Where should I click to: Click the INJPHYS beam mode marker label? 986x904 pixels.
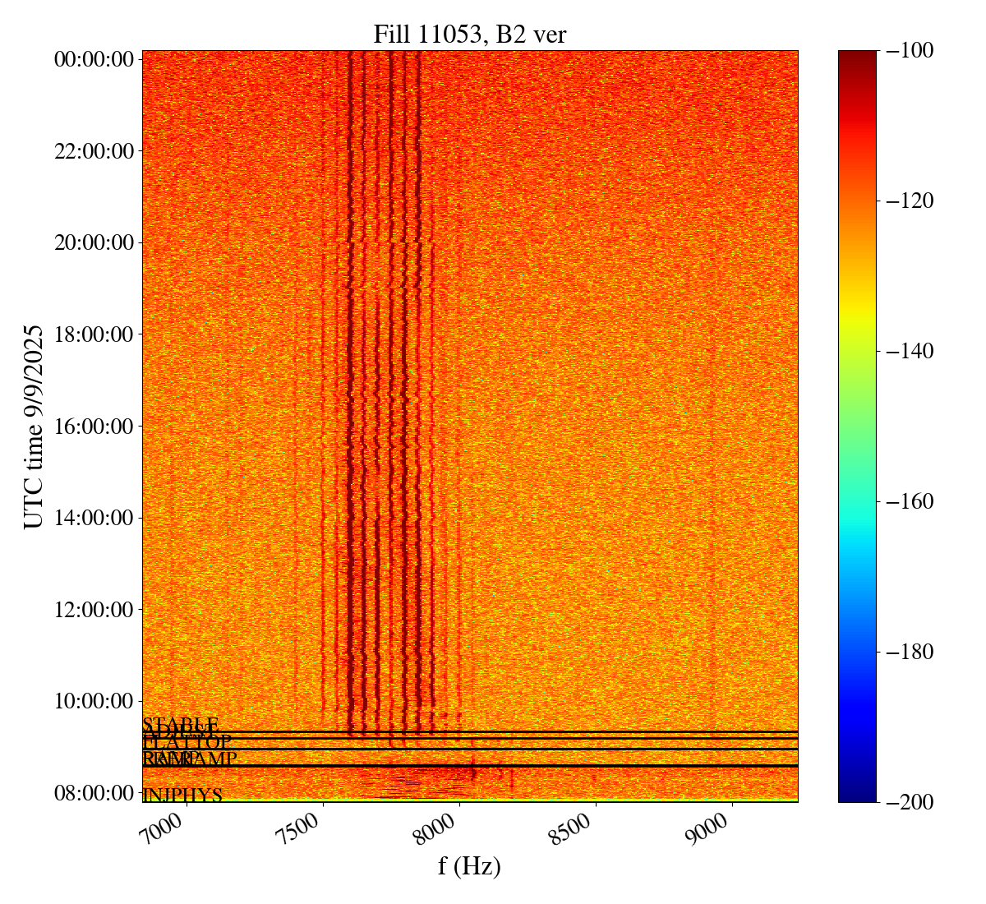click(x=182, y=796)
